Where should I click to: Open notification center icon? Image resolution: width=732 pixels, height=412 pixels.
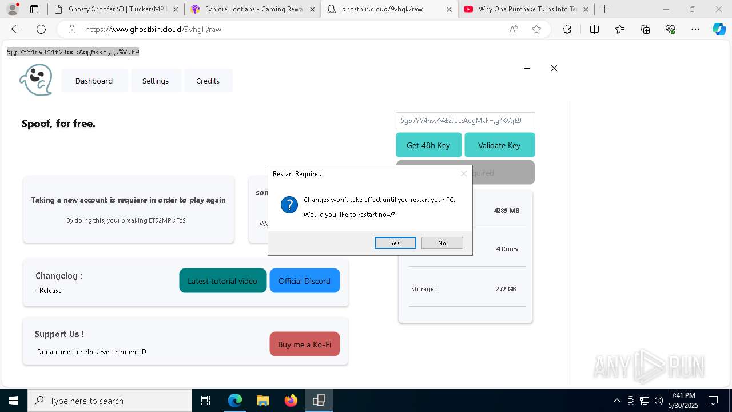(713, 401)
